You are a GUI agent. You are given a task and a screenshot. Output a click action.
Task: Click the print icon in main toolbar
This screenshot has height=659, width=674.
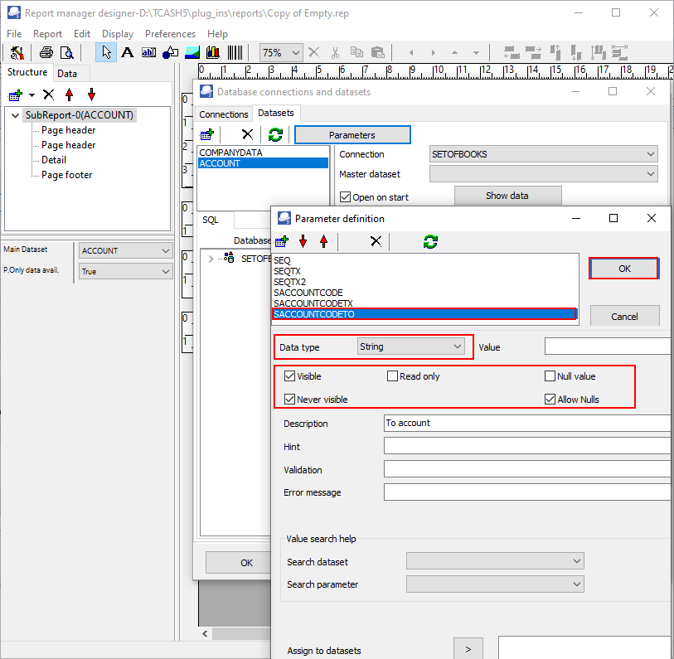click(x=46, y=53)
